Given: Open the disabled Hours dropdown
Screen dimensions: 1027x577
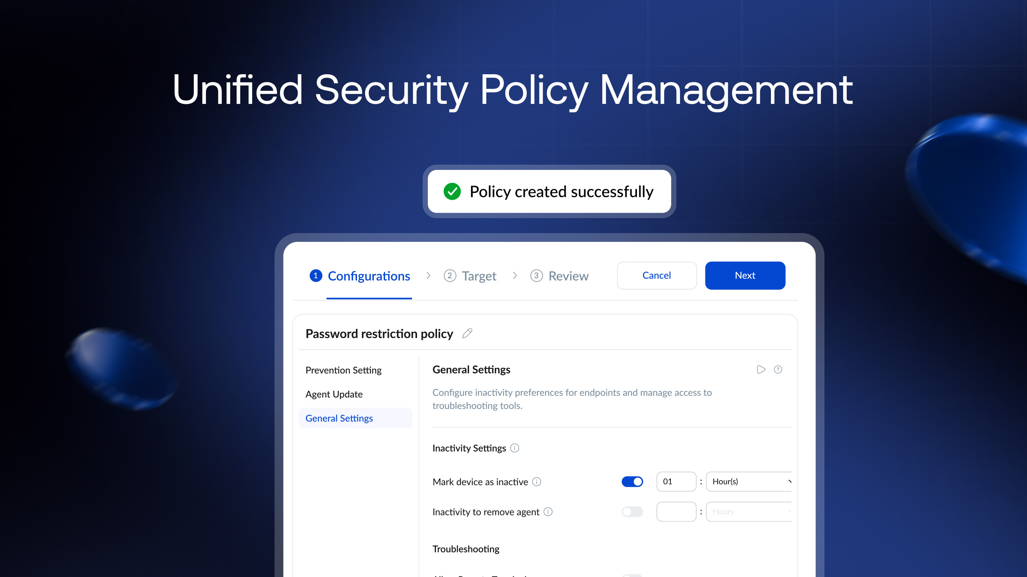Looking at the screenshot, I should click(x=749, y=512).
